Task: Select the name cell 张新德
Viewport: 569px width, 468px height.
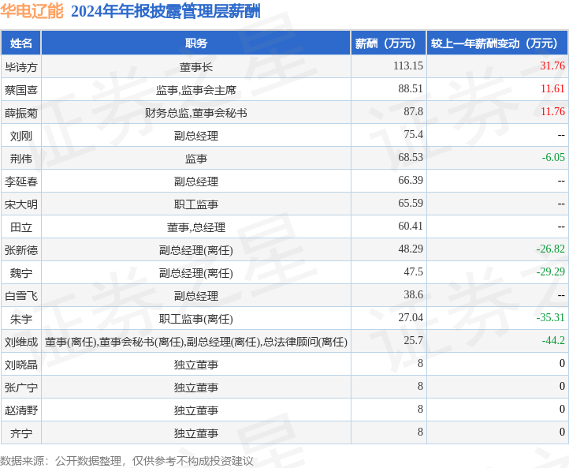Action: tap(21, 250)
